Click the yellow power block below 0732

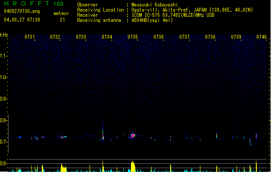(64, 168)
